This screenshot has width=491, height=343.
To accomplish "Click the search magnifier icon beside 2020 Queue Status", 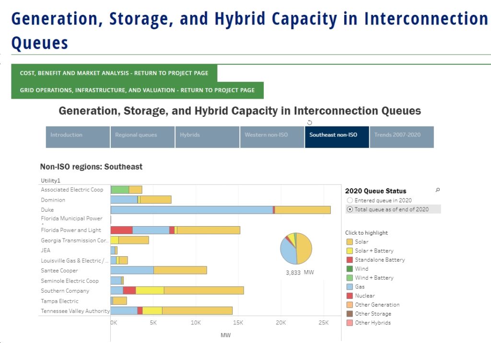I will (x=437, y=190).
